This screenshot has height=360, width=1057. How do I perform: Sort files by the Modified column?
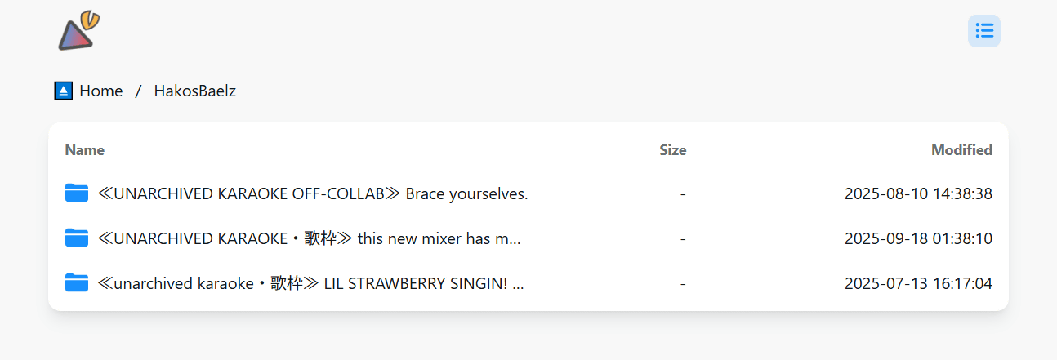point(961,150)
